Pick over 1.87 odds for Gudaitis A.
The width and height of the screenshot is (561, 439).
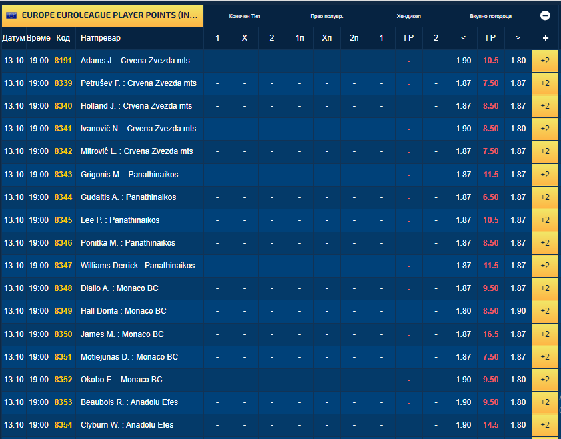click(518, 197)
